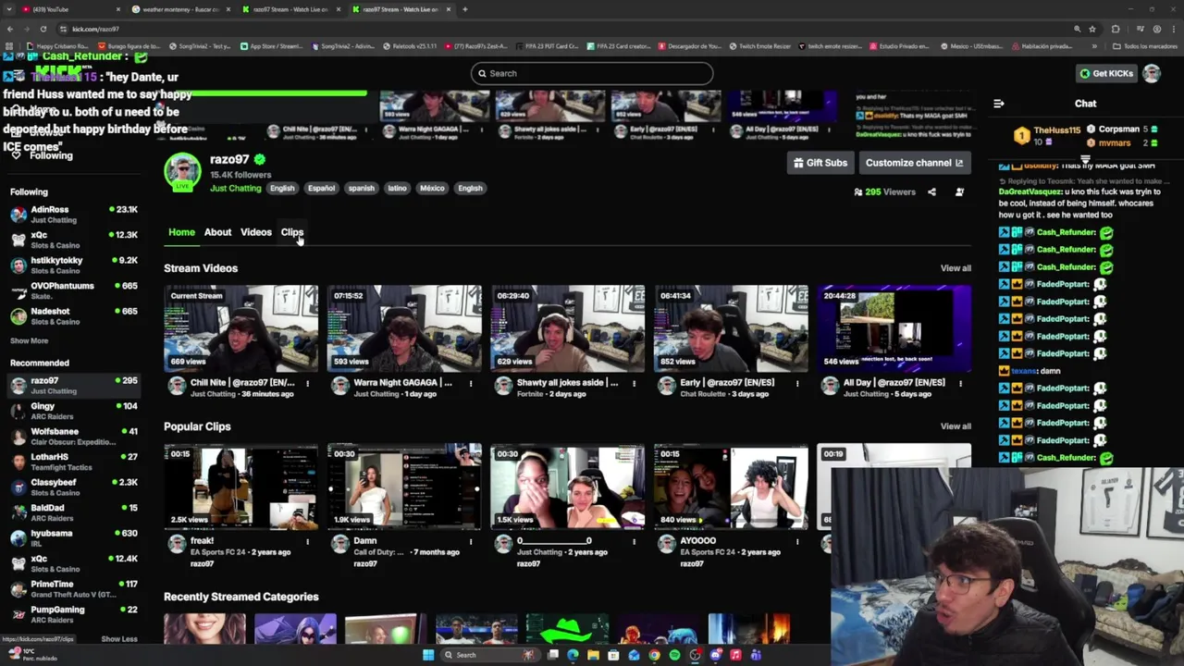Open options menu for Warra Night video

(471, 384)
